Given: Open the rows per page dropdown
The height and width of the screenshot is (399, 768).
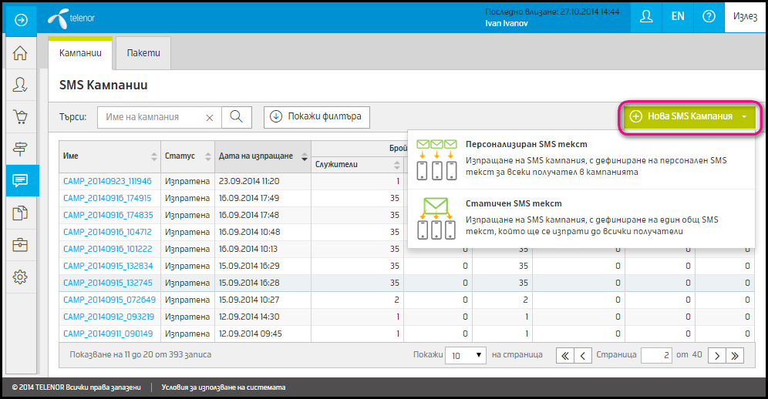Looking at the screenshot, I should click(465, 355).
